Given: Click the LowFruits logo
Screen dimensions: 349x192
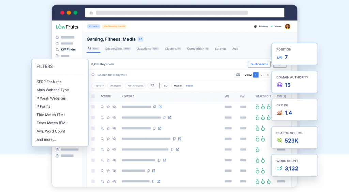Looking at the screenshot, I should click(x=67, y=27).
